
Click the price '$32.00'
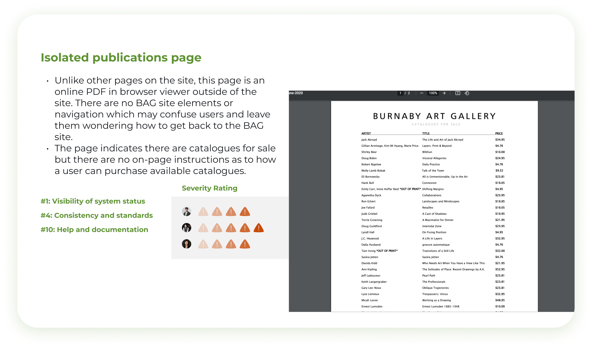pyautogui.click(x=500, y=251)
